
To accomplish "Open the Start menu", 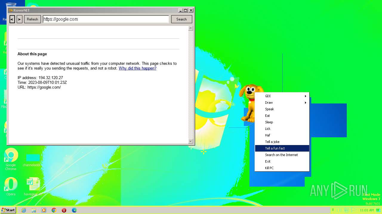I will tap(8, 210).
